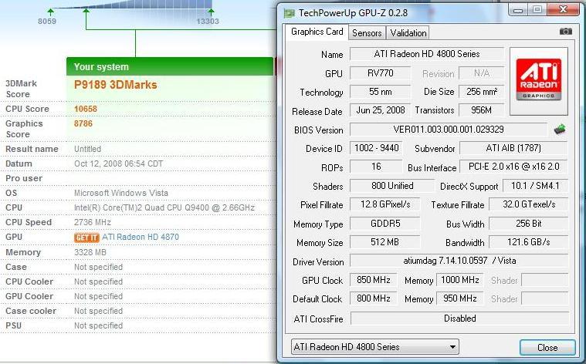Click the Case Not specified value
The height and width of the screenshot is (364, 586).
coord(98,267)
